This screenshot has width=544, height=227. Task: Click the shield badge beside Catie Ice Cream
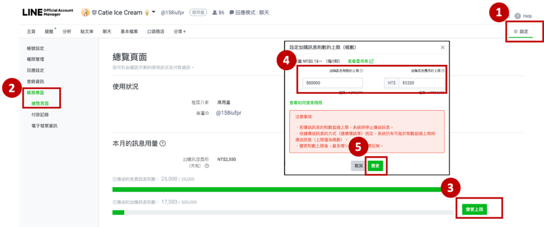pos(94,13)
